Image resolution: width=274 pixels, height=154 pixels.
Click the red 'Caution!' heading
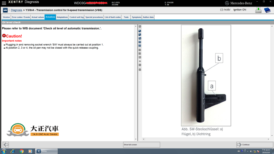pos(14,36)
